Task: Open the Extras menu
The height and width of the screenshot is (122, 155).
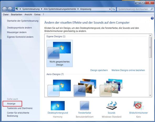Action: (x=37, y=14)
